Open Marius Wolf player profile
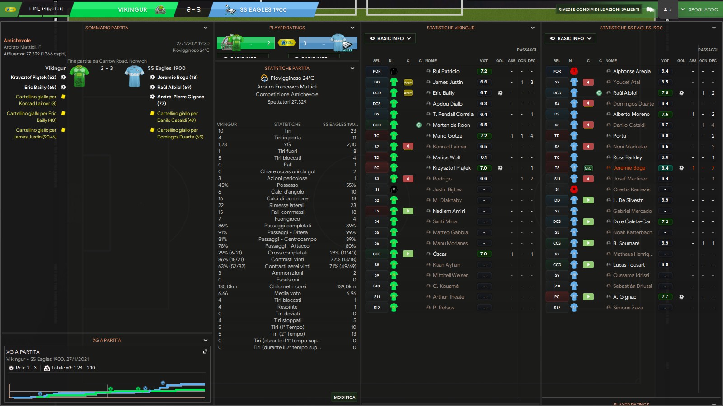Screen dimensions: 723x406 click(446, 157)
